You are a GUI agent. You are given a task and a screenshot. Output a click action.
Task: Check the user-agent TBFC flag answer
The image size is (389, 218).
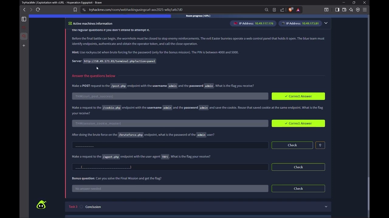[x=298, y=167]
